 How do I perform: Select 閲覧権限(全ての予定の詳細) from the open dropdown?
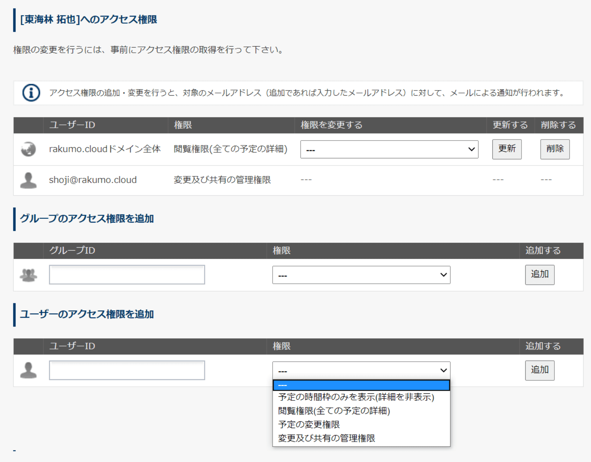pyautogui.click(x=335, y=411)
